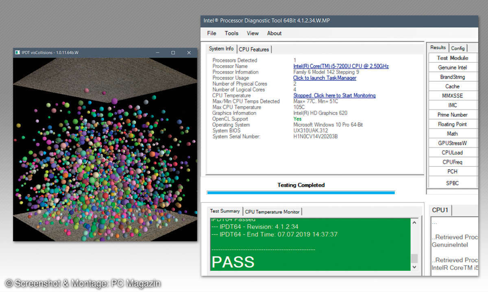Click the Processors Detected label
This screenshot has width=488, height=292.
coord(235,60)
